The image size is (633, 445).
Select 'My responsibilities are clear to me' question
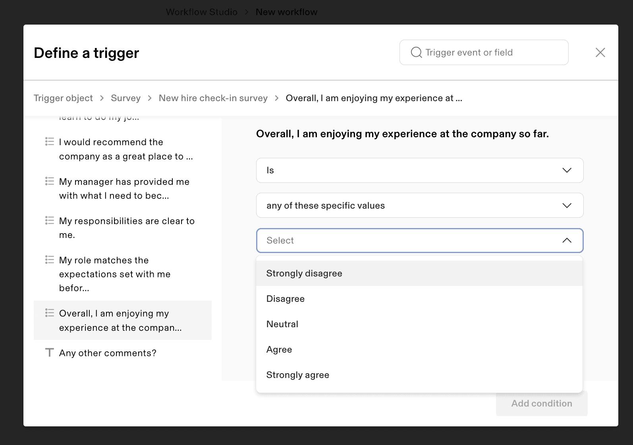(x=123, y=228)
